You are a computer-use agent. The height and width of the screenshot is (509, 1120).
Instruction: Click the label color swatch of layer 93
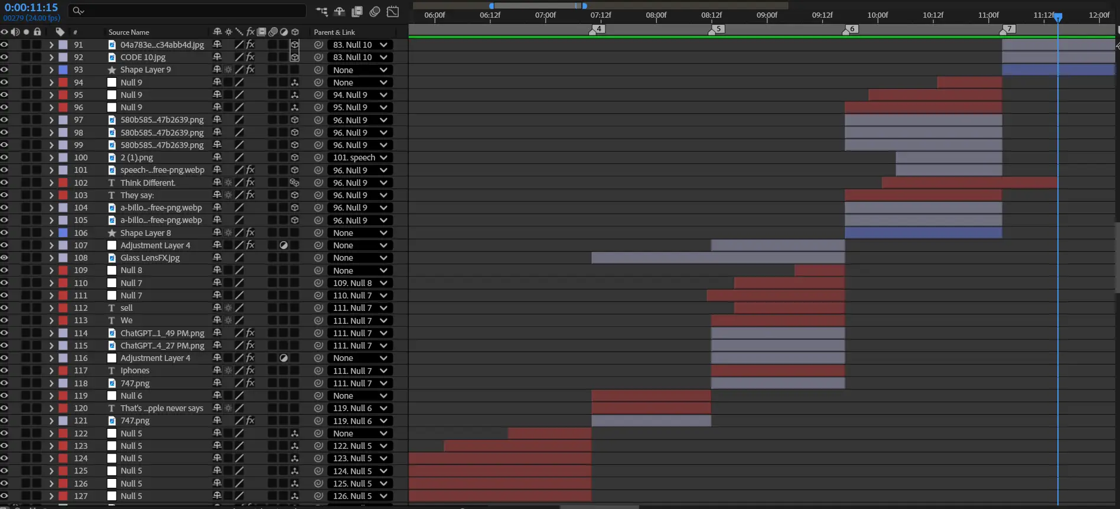63,70
